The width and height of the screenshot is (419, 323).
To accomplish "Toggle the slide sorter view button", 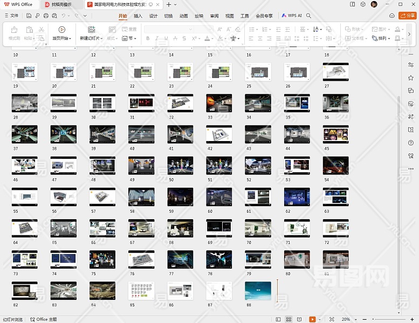I will [289, 319].
